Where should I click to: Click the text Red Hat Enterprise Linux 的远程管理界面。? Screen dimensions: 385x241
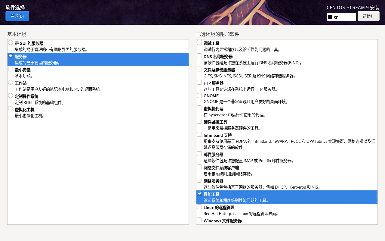[241, 214]
